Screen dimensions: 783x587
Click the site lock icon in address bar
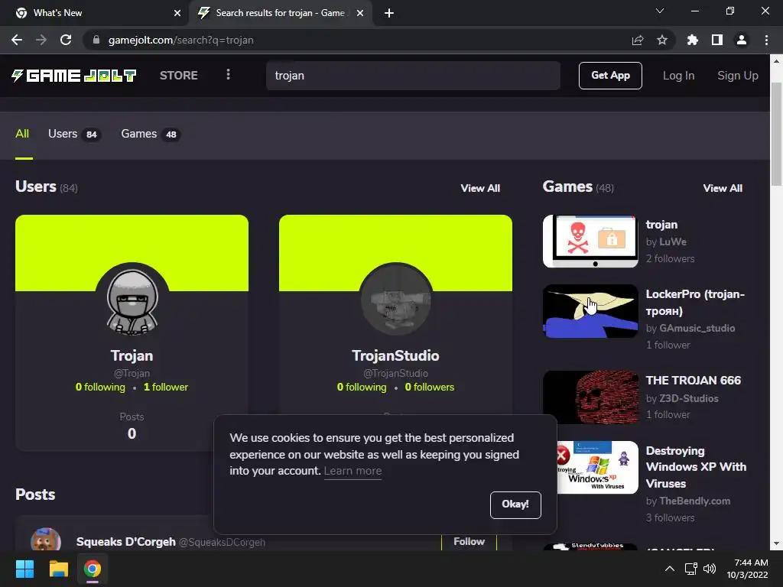[96, 40]
